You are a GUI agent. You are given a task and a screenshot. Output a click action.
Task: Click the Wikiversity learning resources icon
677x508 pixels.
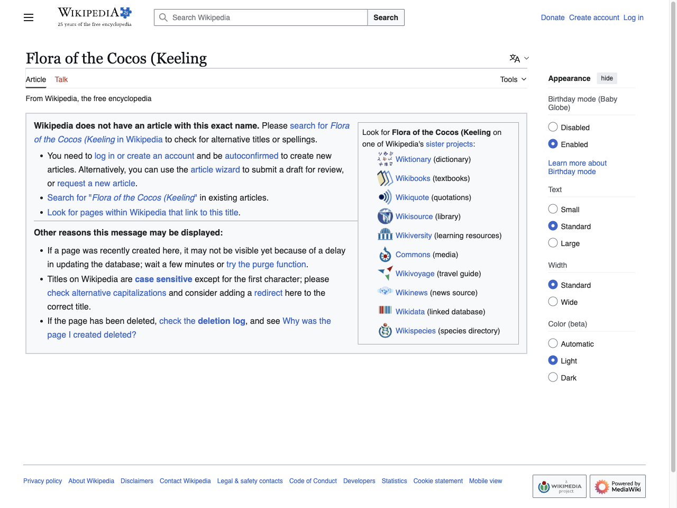385,235
